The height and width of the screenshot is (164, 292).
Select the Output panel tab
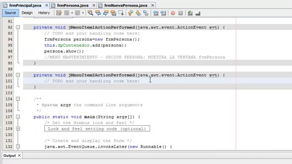coord(10,155)
